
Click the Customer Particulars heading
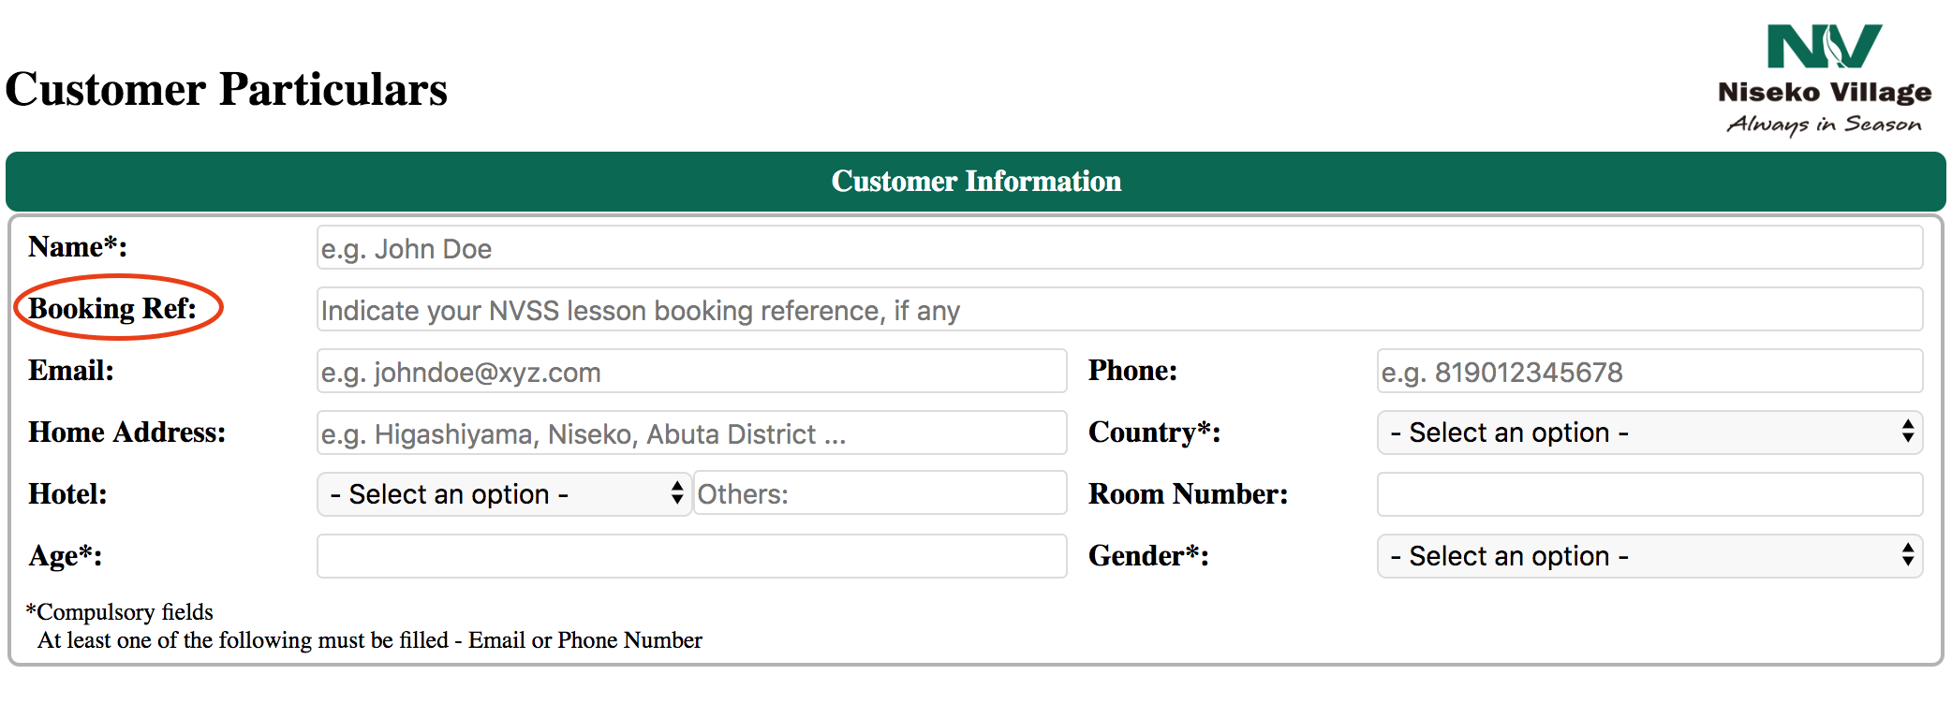coord(227,90)
